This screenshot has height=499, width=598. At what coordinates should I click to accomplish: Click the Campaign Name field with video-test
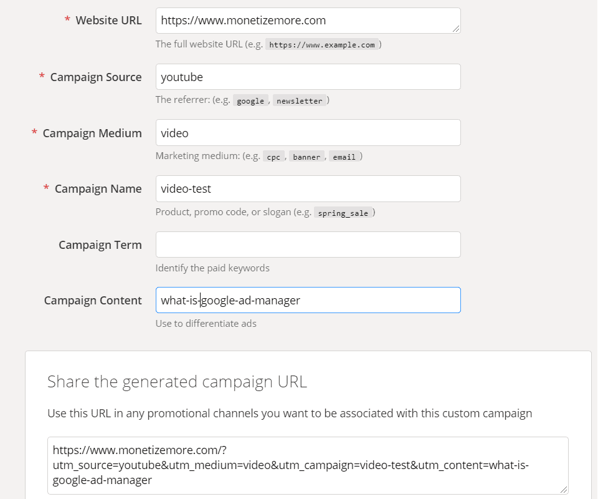click(x=308, y=188)
